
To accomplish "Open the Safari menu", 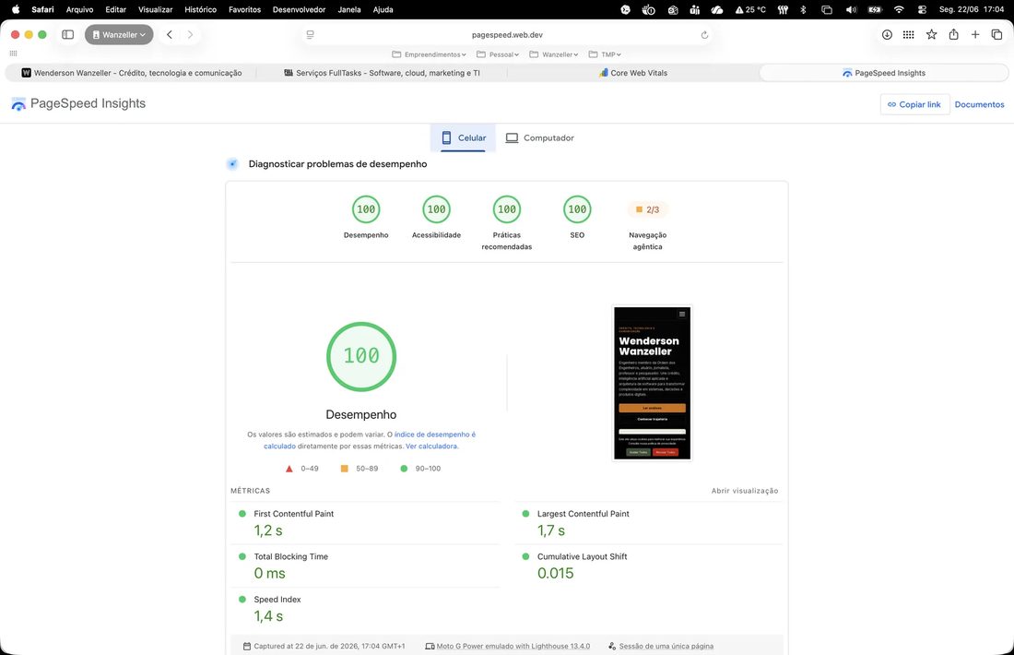I will click(42, 10).
